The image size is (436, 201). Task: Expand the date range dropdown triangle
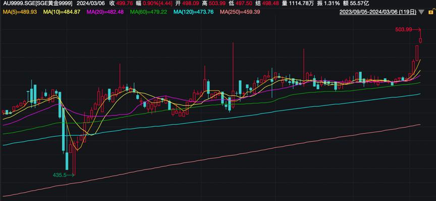(x=421, y=12)
